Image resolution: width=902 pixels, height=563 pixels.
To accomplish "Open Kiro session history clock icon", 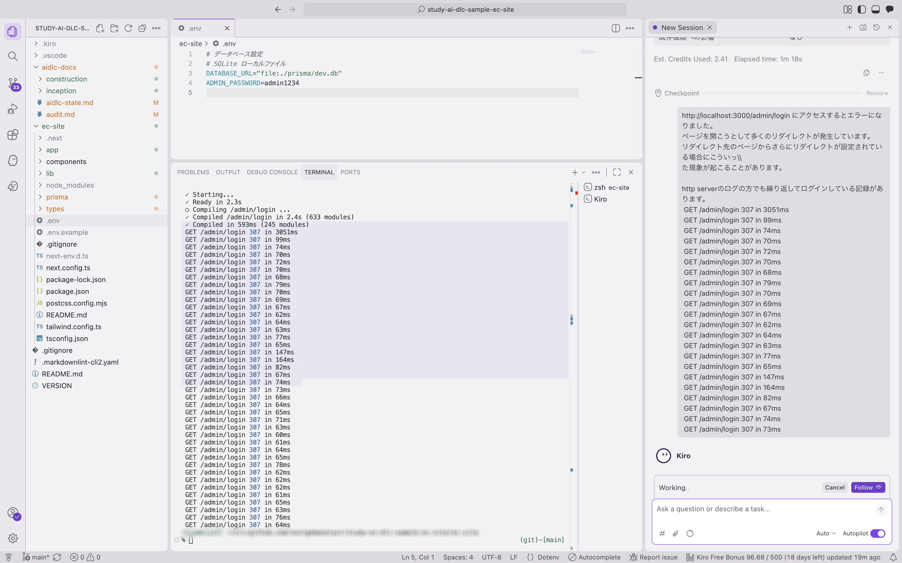I will coord(876,27).
